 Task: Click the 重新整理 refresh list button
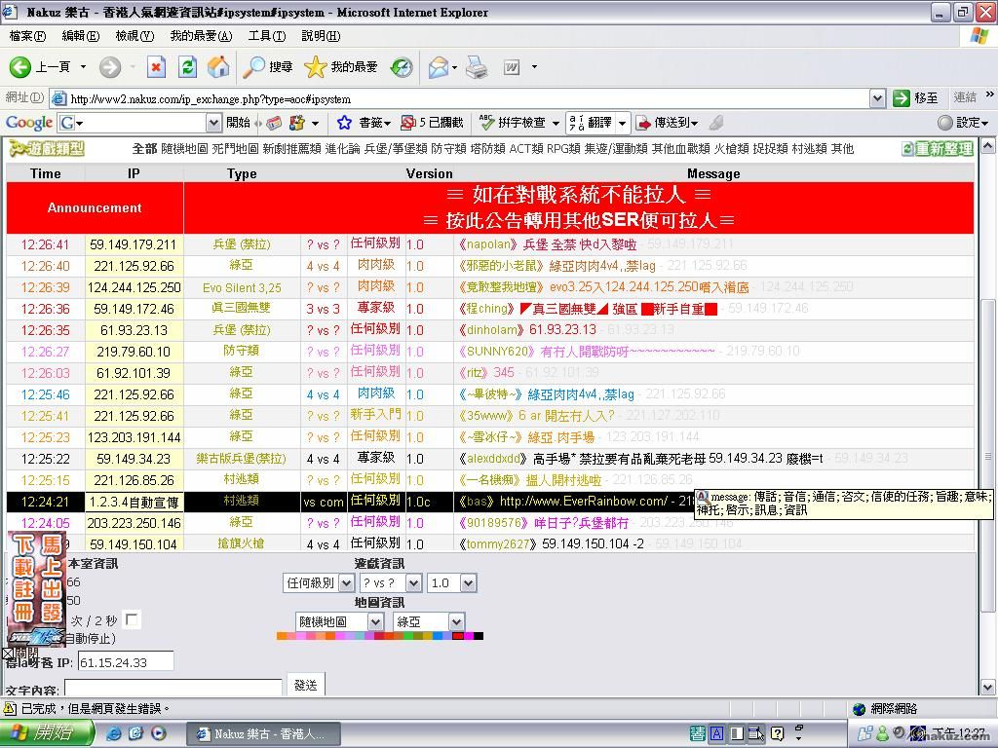(x=938, y=149)
